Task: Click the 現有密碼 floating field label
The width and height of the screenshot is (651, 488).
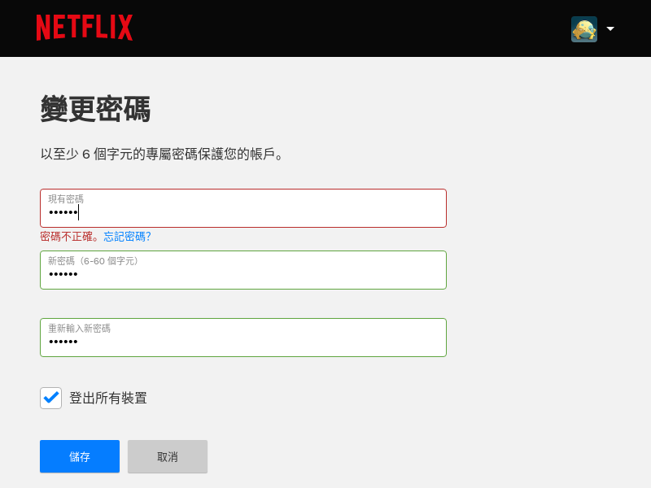Action: tap(66, 199)
